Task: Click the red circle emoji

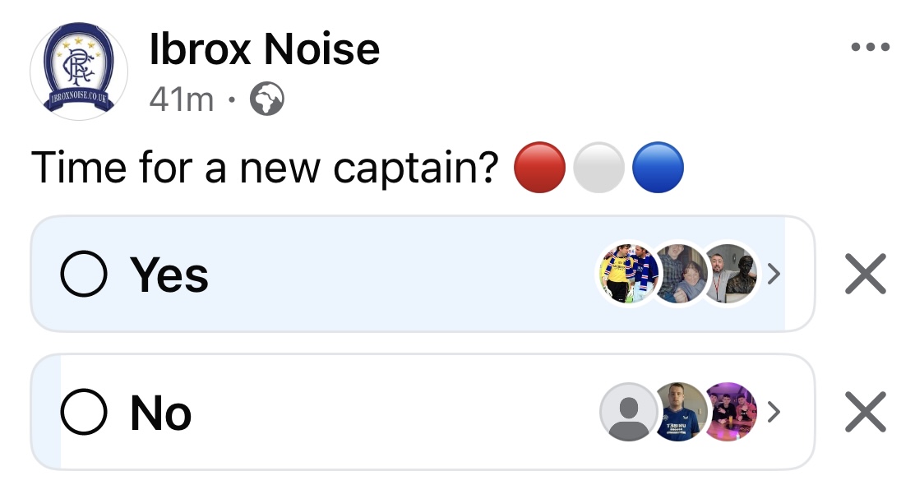Action: [540, 168]
